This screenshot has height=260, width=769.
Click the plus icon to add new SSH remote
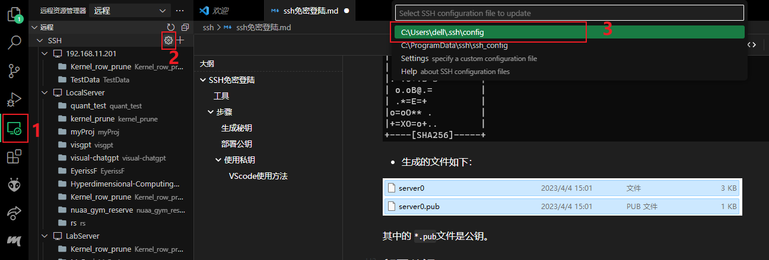click(x=181, y=40)
